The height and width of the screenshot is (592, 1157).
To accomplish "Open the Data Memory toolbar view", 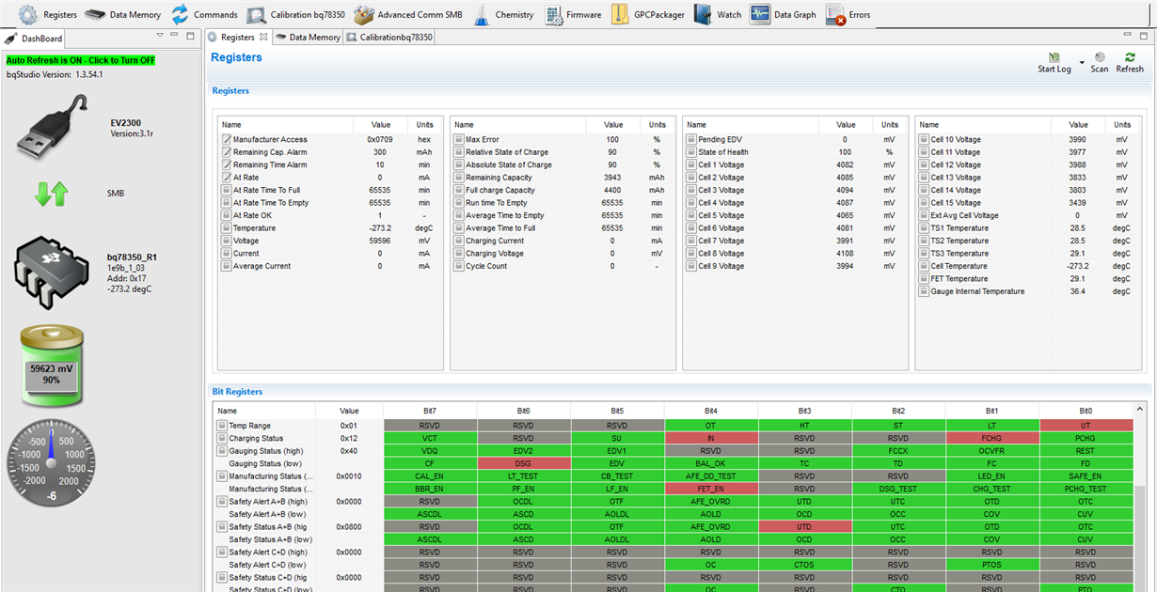I will 122,15.
